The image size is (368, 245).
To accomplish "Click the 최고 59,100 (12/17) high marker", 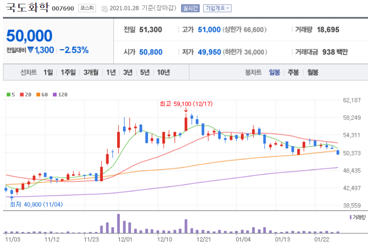I will tap(186, 104).
